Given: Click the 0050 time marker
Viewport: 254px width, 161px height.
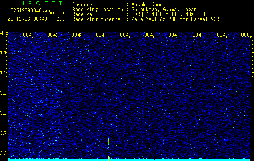Looking at the screenshot, I should pyautogui.click(x=247, y=35).
